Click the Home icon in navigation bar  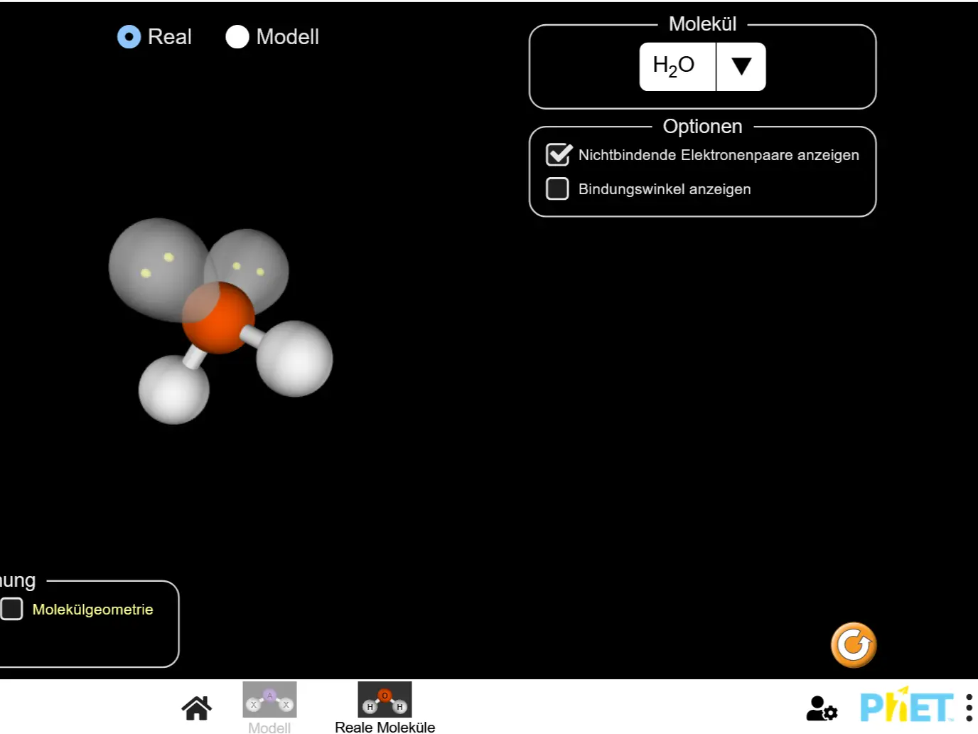pos(196,708)
